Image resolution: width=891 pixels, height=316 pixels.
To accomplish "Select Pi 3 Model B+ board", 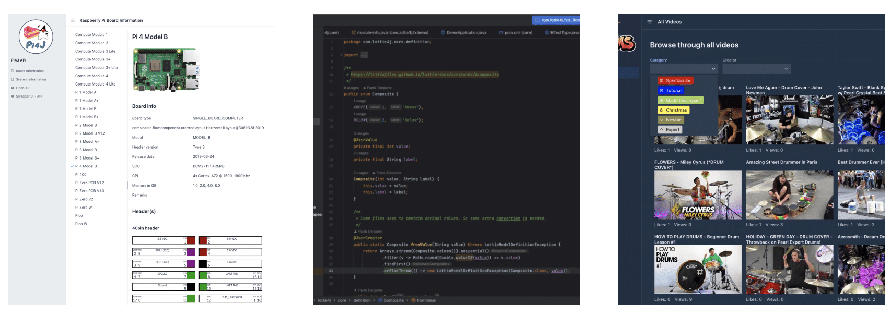I will click(x=87, y=158).
